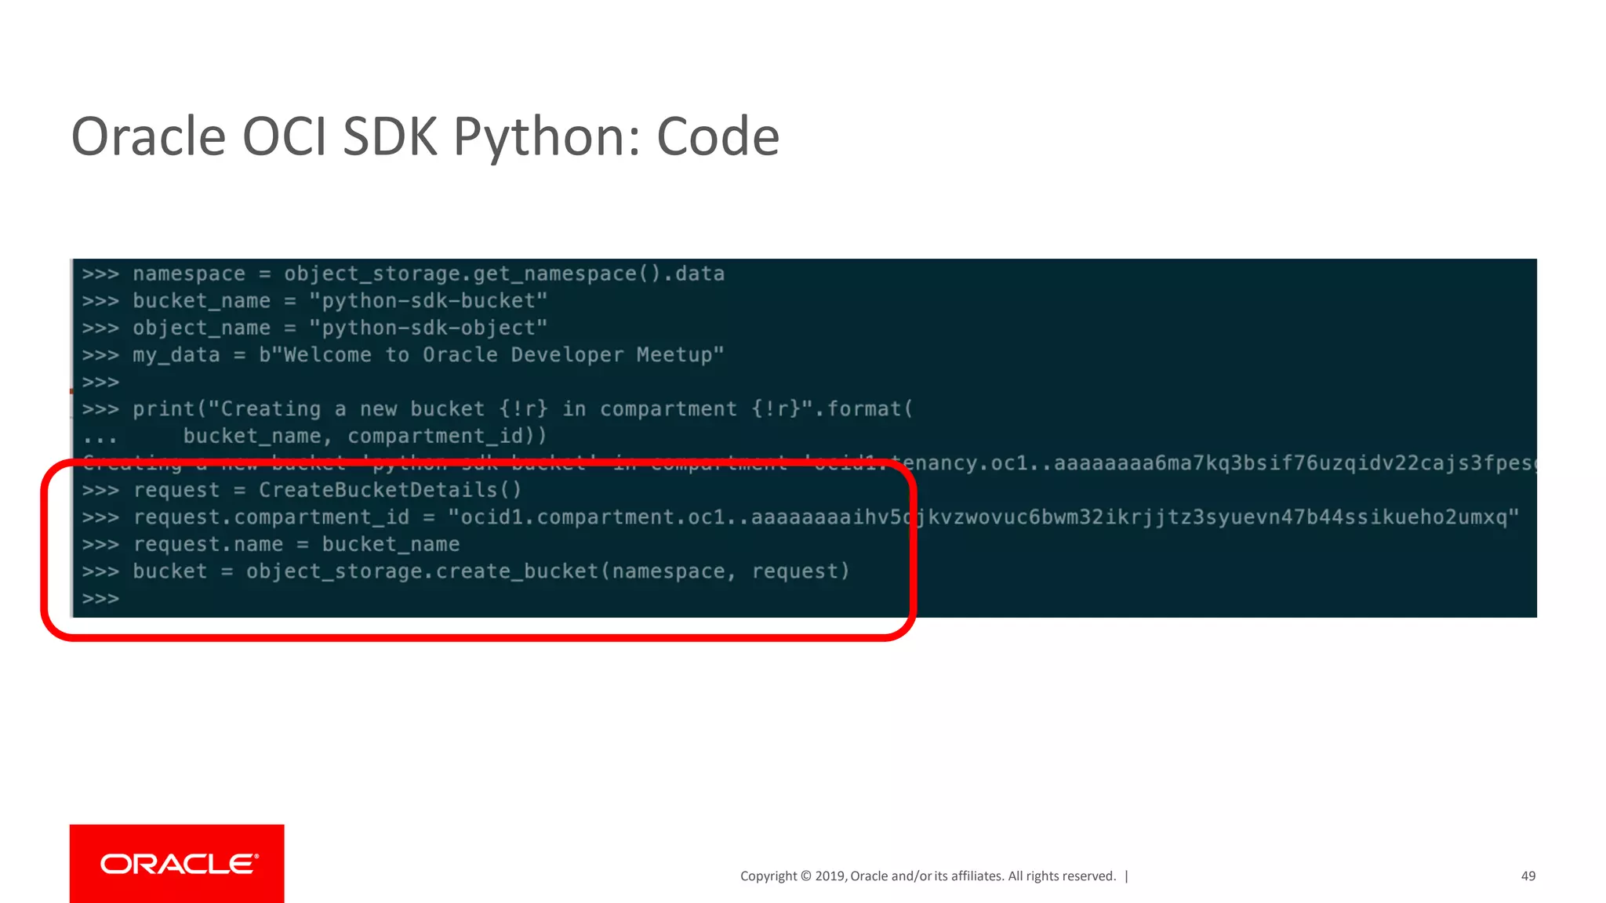Screen dimensions: 1606x903
Task: Click the copyright 2019 Oracle footer text
Action: (x=928, y=876)
